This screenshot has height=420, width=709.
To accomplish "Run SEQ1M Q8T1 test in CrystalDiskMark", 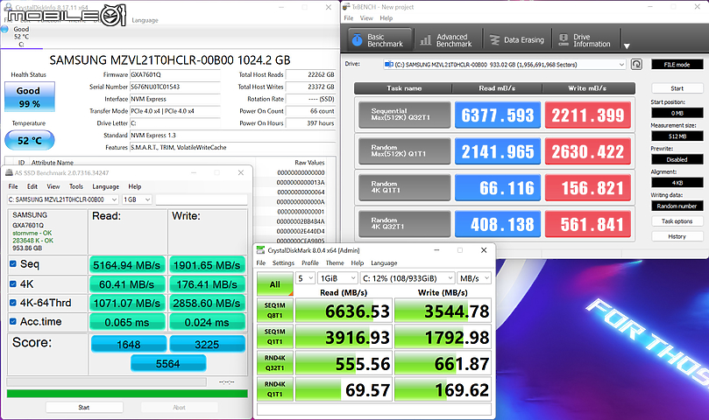I will pyautogui.click(x=275, y=311).
